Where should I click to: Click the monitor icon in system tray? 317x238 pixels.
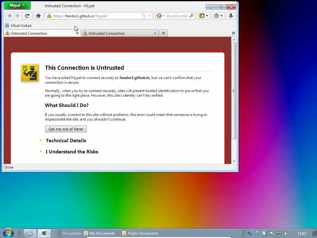click(x=250, y=234)
